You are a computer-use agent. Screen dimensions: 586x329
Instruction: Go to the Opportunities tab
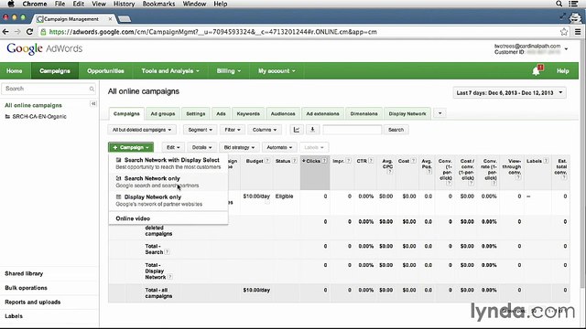105,71
